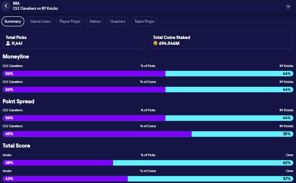The width and height of the screenshot is (296, 183).
Task: Switch to the Game Lines tab
Action: (40, 21)
